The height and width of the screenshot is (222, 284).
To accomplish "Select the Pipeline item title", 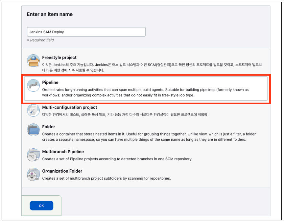I will pos(50,83).
